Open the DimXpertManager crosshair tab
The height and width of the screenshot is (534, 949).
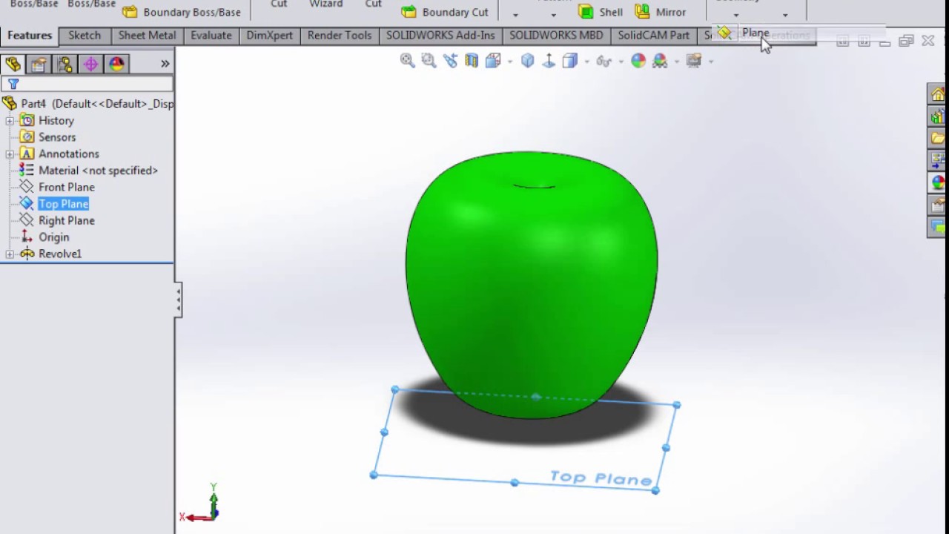(90, 65)
